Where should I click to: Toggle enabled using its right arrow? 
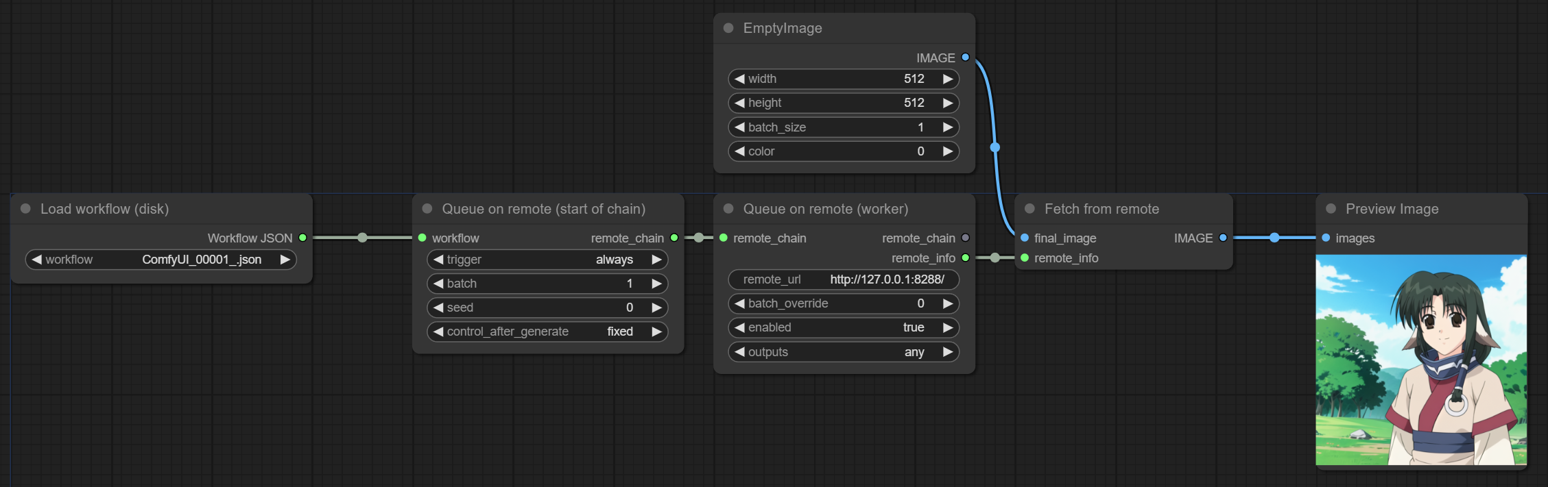(948, 327)
